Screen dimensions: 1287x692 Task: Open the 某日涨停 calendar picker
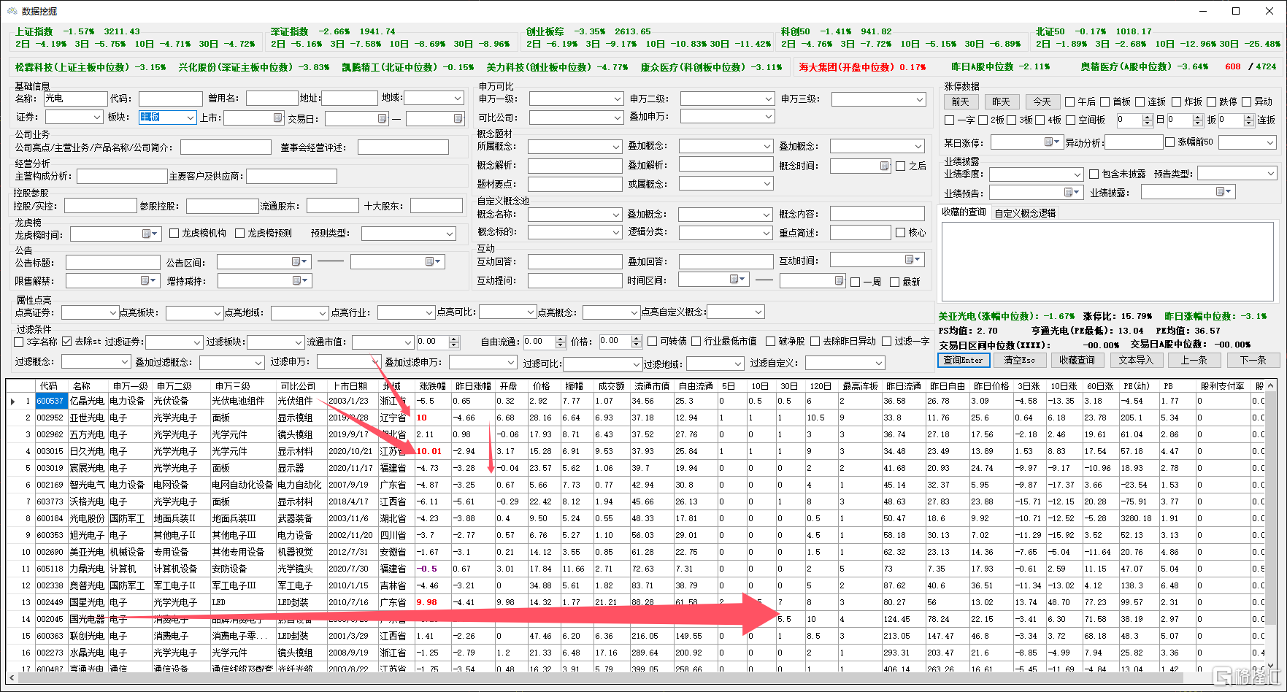click(1052, 142)
